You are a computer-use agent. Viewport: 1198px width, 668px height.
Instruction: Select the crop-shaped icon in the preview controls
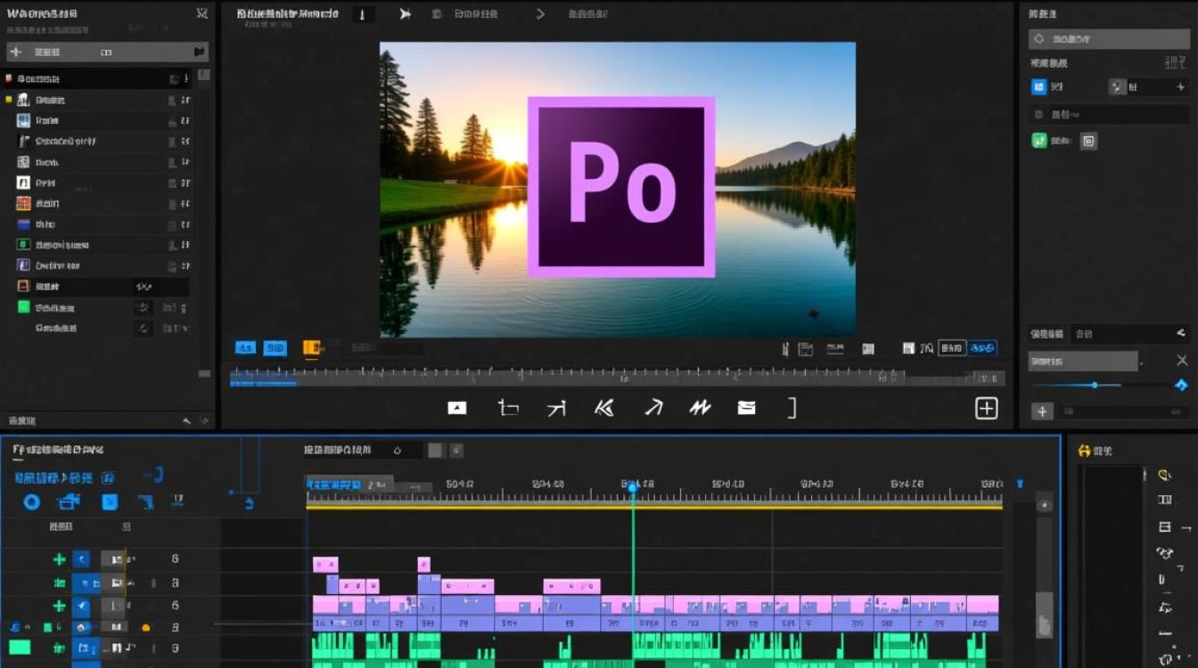pos(508,408)
